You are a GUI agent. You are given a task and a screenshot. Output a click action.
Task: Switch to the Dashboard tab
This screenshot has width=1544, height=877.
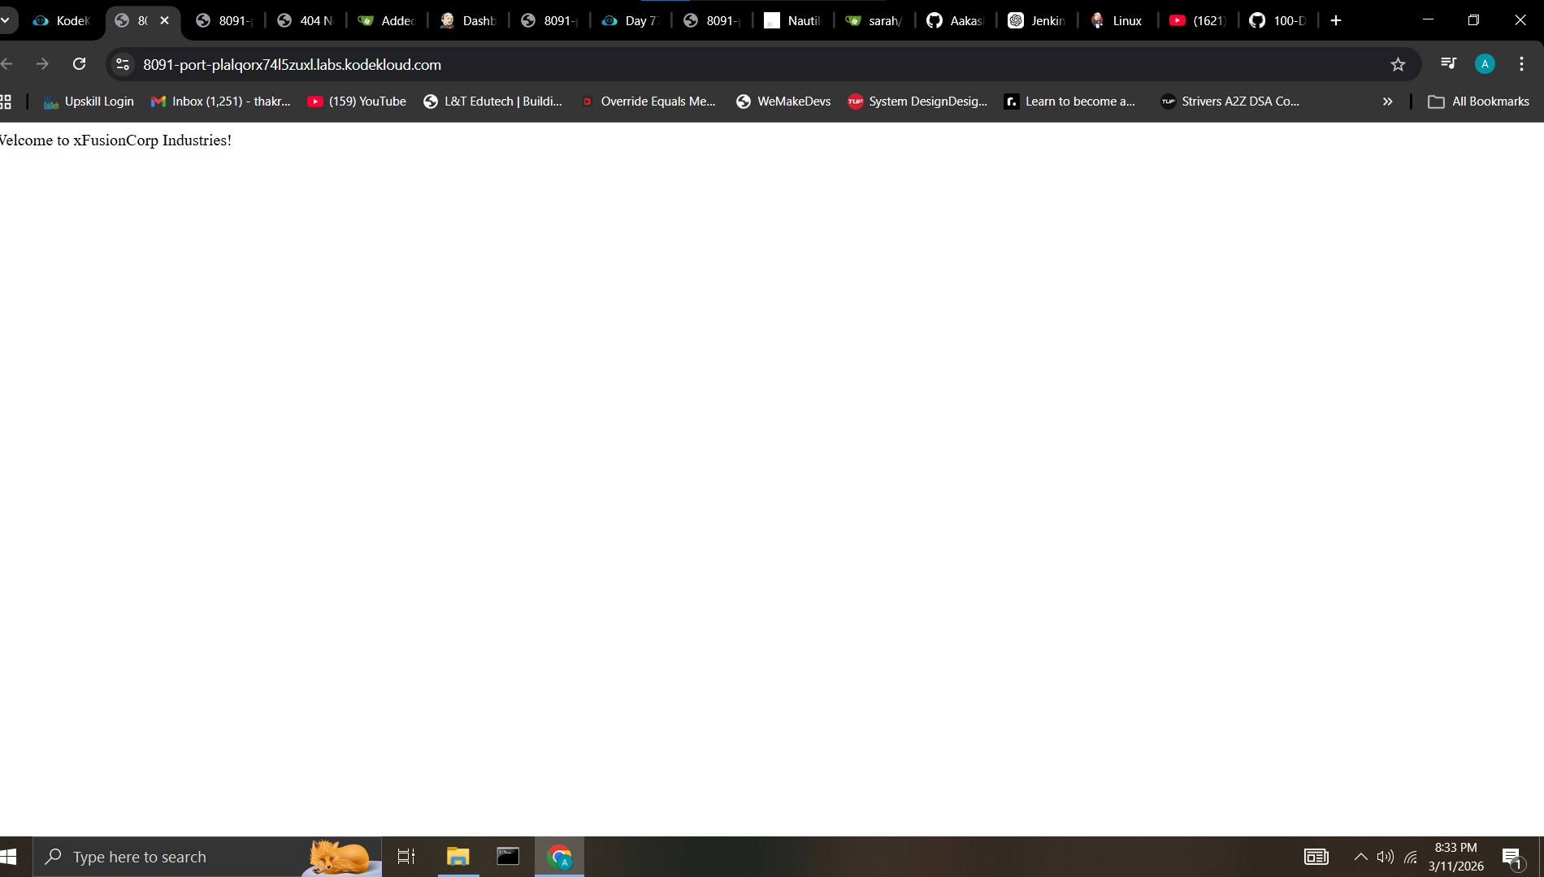pos(469,20)
